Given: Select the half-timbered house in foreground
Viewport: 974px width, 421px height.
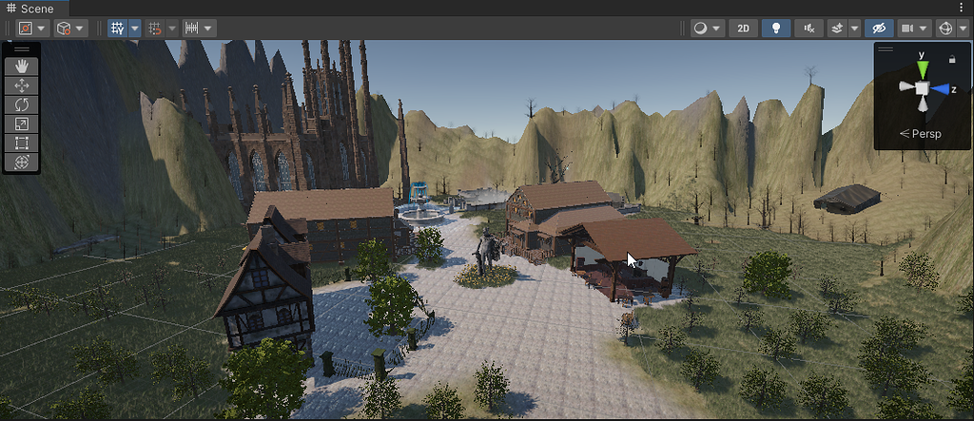Looking at the screenshot, I should 267,286.
